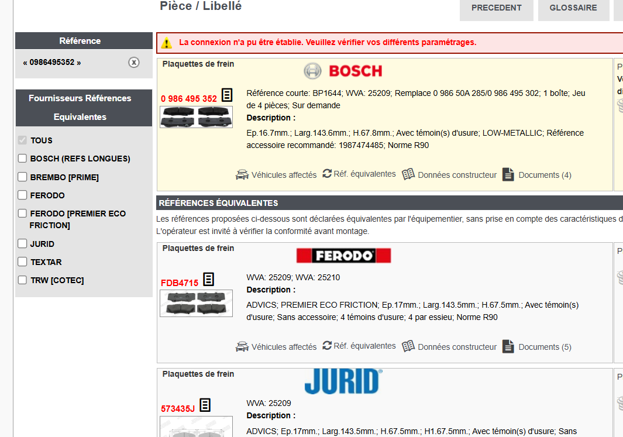The height and width of the screenshot is (437, 623).
Task: Click the document icon for Bosch Documents (4)
Action: [508, 174]
